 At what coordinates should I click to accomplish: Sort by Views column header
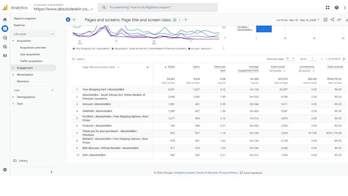pyautogui.click(x=171, y=67)
